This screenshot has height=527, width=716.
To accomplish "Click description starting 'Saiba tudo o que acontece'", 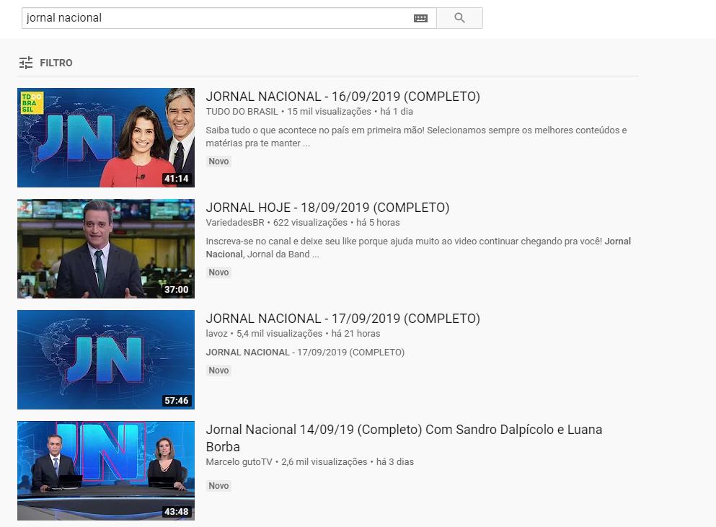I will (x=417, y=136).
